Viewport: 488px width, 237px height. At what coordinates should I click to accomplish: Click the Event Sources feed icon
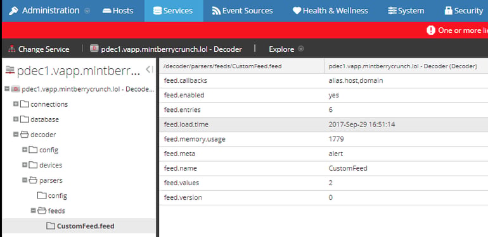(x=216, y=11)
